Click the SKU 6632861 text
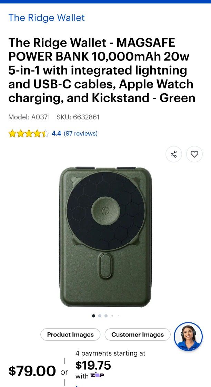 click(78, 117)
